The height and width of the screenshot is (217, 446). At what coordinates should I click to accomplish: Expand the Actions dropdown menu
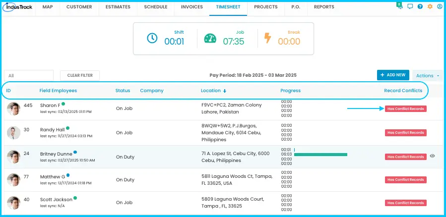428,75
